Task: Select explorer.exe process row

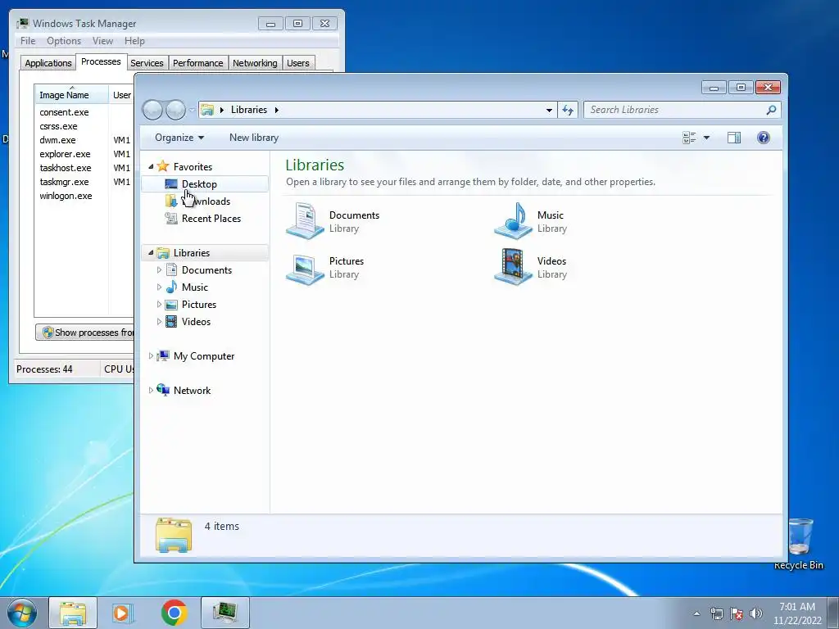Action: pyautogui.click(x=84, y=154)
